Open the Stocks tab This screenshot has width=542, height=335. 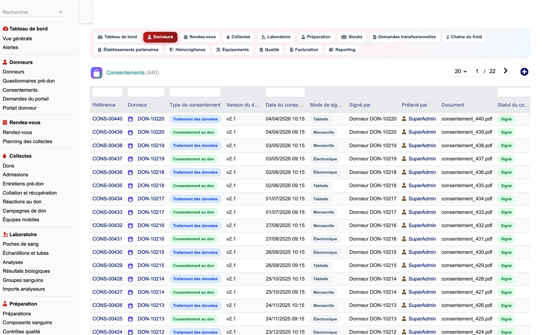coord(352,37)
